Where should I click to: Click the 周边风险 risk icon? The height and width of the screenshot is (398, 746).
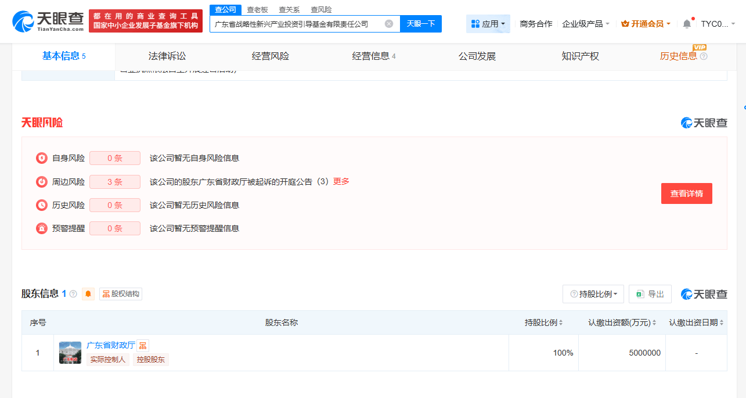(x=42, y=182)
